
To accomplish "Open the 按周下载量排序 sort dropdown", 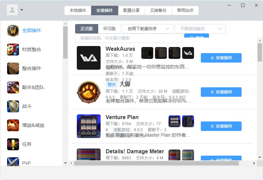I will pyautogui.click(x=148, y=29).
